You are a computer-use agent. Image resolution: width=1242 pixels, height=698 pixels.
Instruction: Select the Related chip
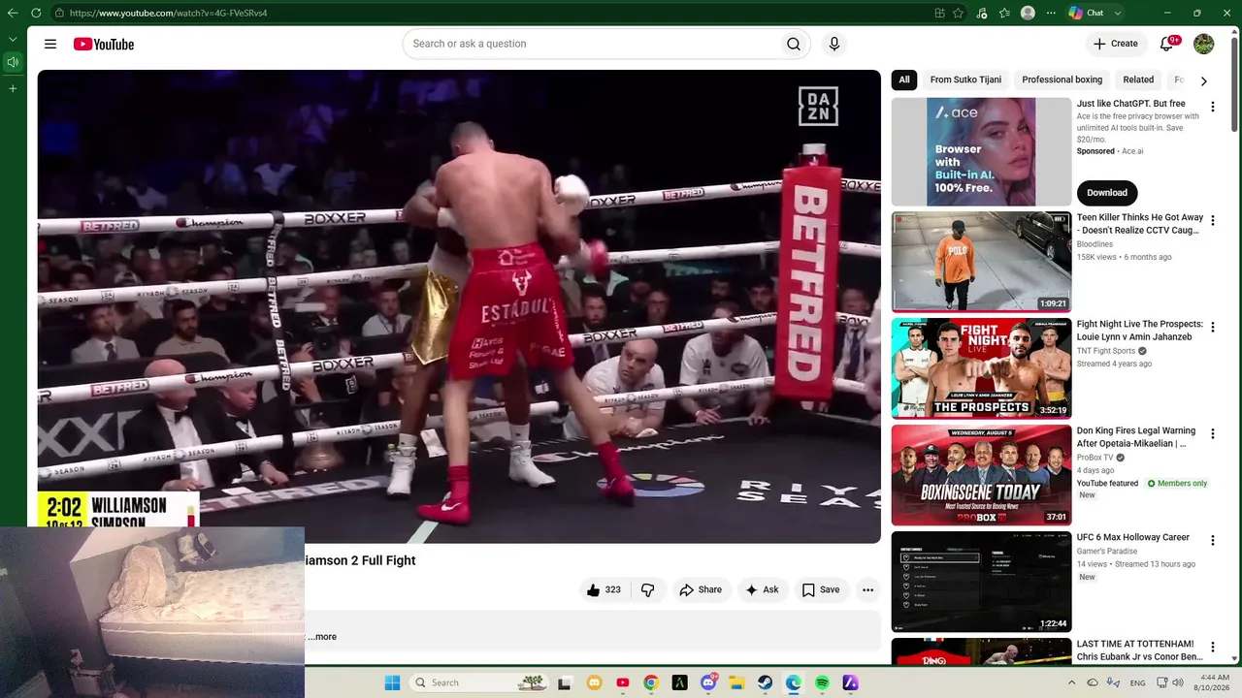click(1138, 80)
